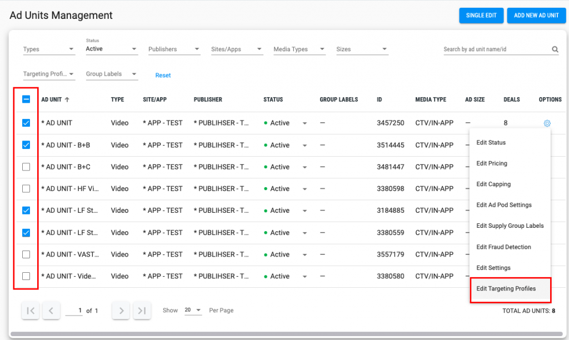This screenshot has width=569, height=340.
Task: Uncheck the select-all checkbox in the table header
Action: 26,99
